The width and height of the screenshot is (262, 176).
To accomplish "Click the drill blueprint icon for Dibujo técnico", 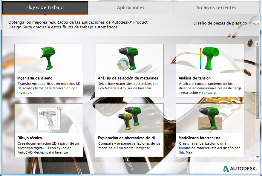I will point(49,119).
